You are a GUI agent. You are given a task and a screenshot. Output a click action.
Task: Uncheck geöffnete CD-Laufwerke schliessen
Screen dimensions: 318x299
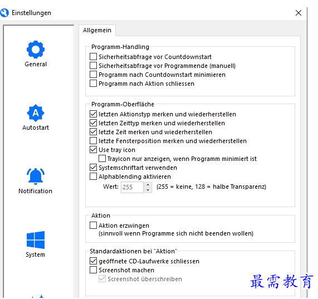coord(93,261)
